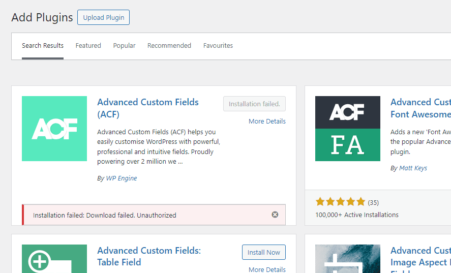Open the Favourites tab
Viewport: 451px width, 273px height.
click(218, 45)
